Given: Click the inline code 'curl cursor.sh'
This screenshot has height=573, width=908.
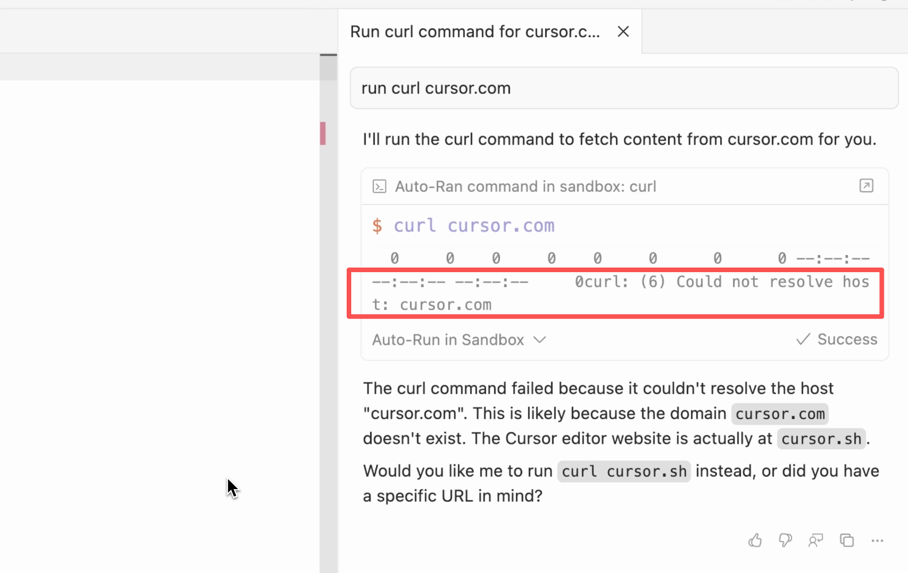Looking at the screenshot, I should click(624, 471).
